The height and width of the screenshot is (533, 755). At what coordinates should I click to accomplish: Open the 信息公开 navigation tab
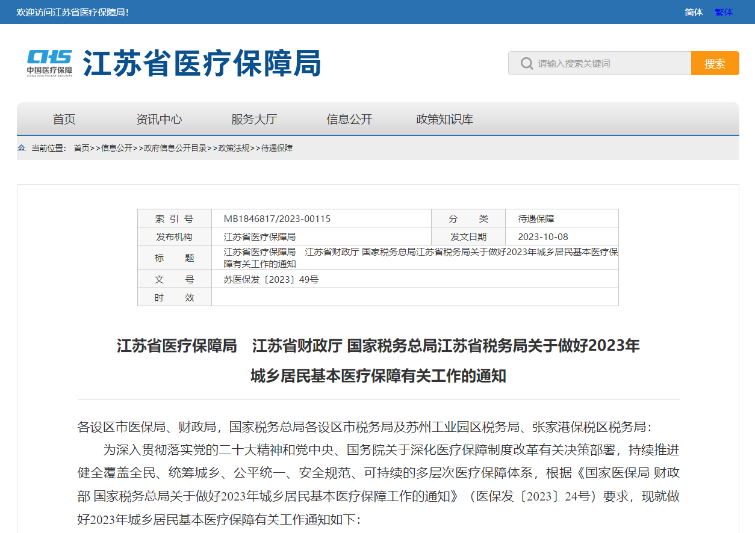pyautogui.click(x=350, y=119)
